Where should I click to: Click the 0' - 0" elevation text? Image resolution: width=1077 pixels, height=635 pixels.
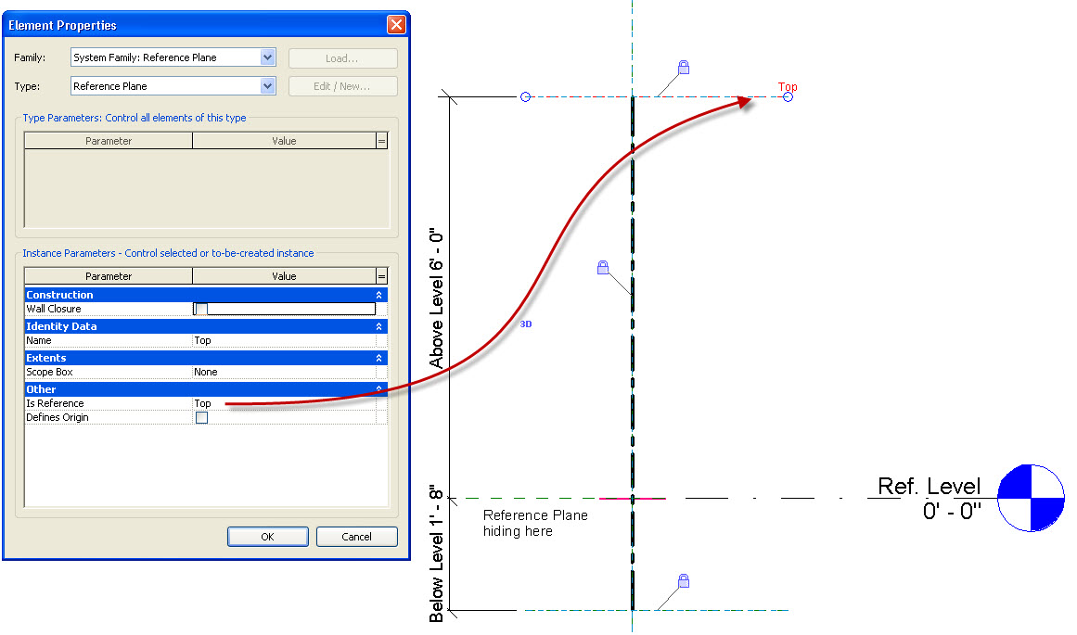(x=952, y=511)
